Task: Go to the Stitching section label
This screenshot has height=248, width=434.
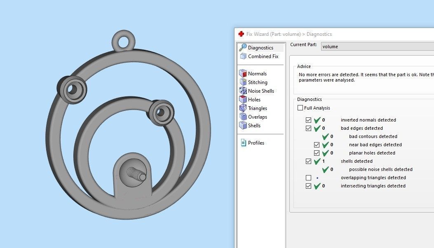Action: 258,82
